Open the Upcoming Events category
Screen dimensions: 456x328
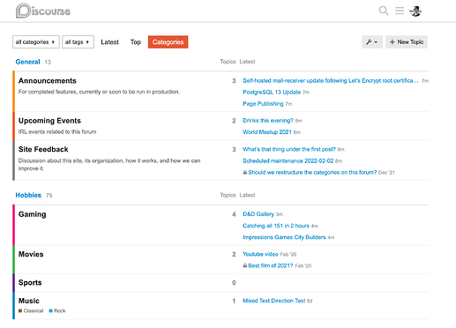[x=49, y=121]
